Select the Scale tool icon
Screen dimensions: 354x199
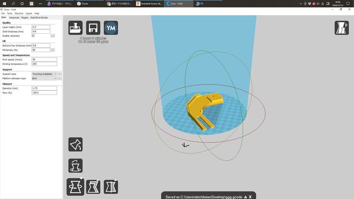[x=93, y=187]
